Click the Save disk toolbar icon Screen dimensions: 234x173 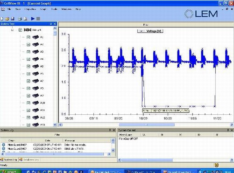coord(13,19)
